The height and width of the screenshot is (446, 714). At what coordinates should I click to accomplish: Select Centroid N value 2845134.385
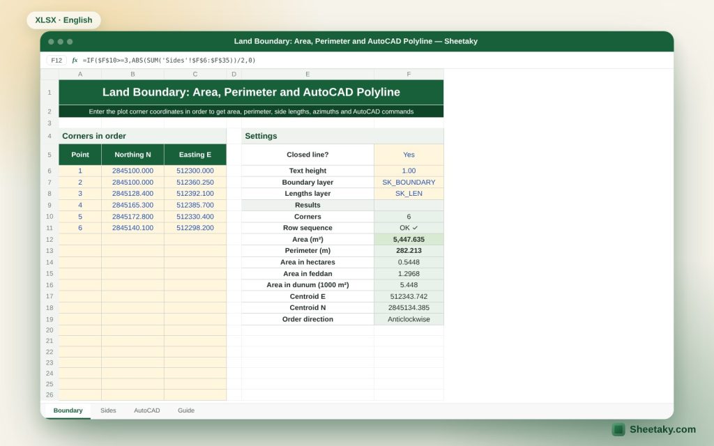click(x=409, y=307)
